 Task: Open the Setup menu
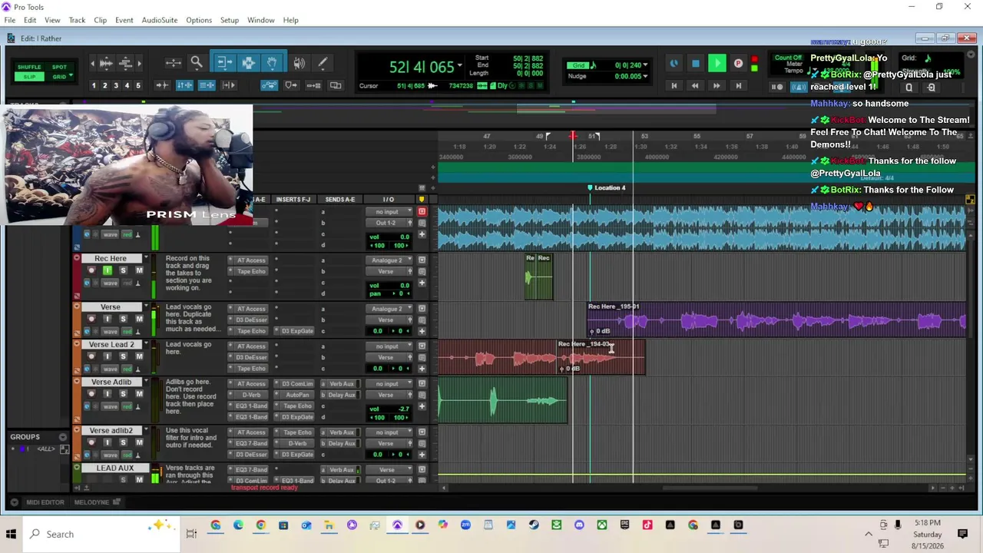(230, 20)
